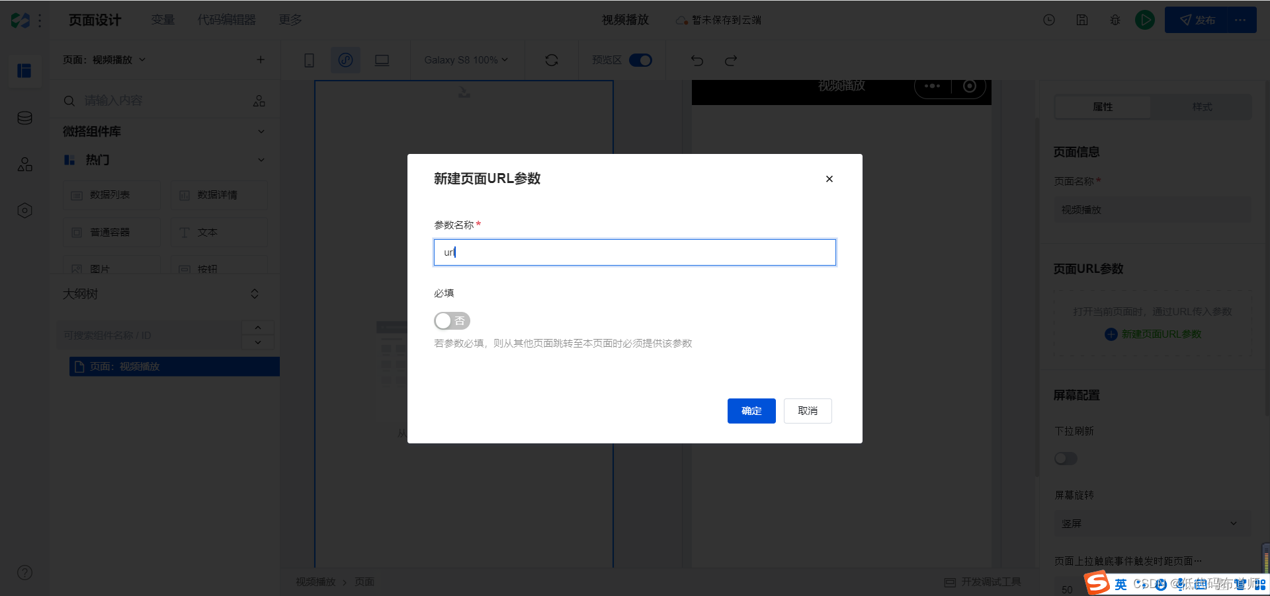Select 页面: 视频播放 in outline tree
The width and height of the screenshot is (1270, 596).
click(x=175, y=367)
